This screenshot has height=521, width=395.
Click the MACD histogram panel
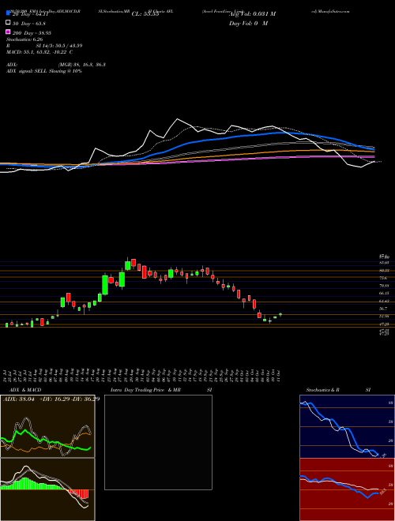[x=47, y=489]
